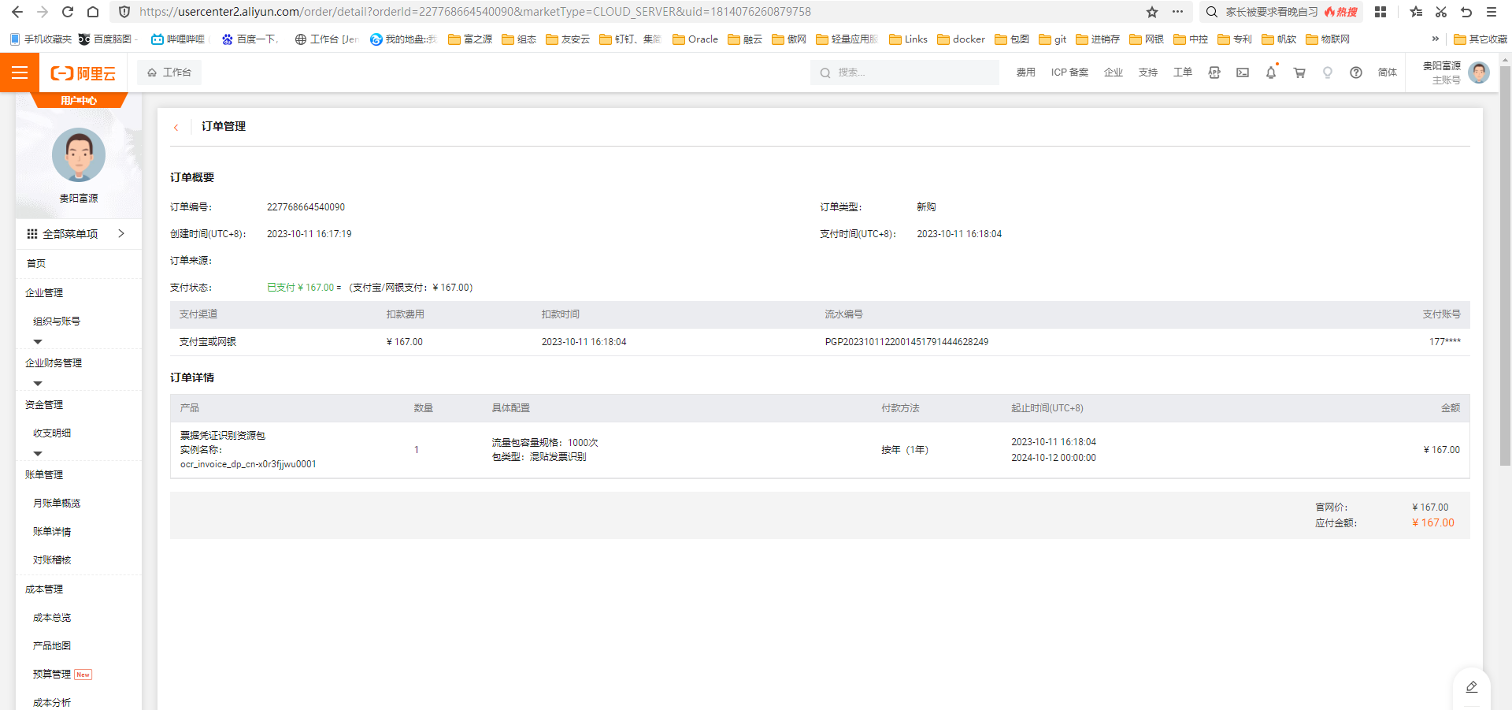Open 成本总览 in sidebar
This screenshot has height=710, width=1512.
[x=52, y=618]
